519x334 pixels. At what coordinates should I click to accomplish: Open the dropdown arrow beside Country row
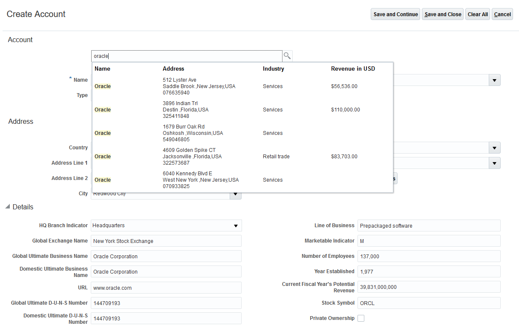click(495, 148)
